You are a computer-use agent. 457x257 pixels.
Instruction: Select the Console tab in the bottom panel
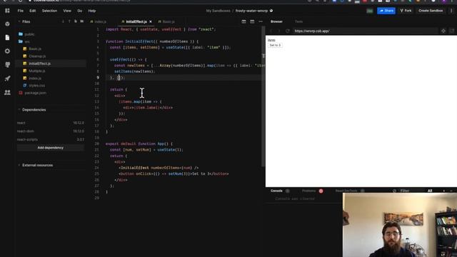click(276, 191)
